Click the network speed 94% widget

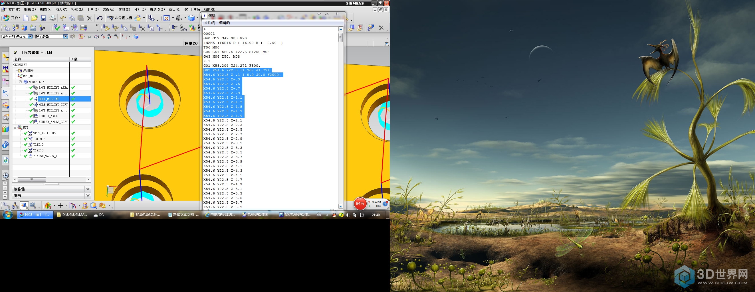(360, 204)
